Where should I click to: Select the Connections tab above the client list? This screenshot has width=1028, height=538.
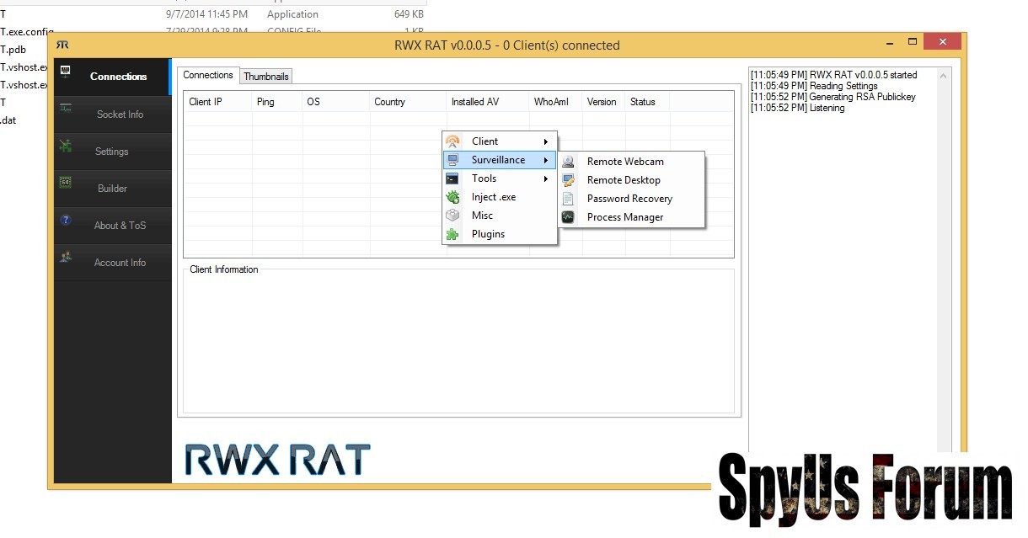208,76
